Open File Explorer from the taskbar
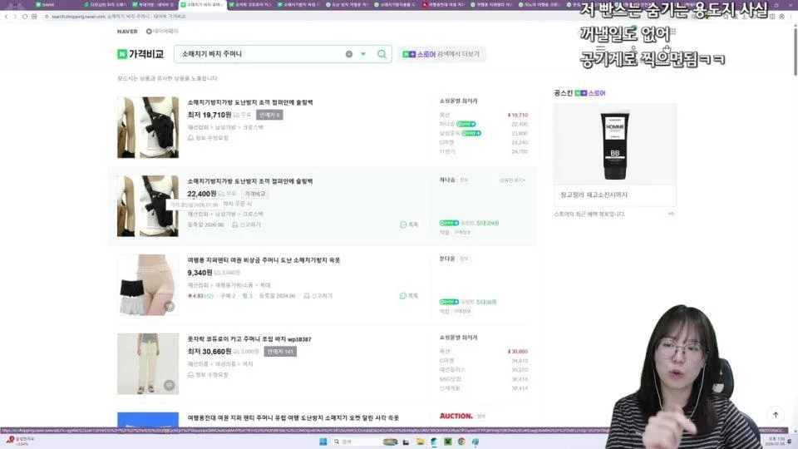798x449 pixels. (x=420, y=442)
